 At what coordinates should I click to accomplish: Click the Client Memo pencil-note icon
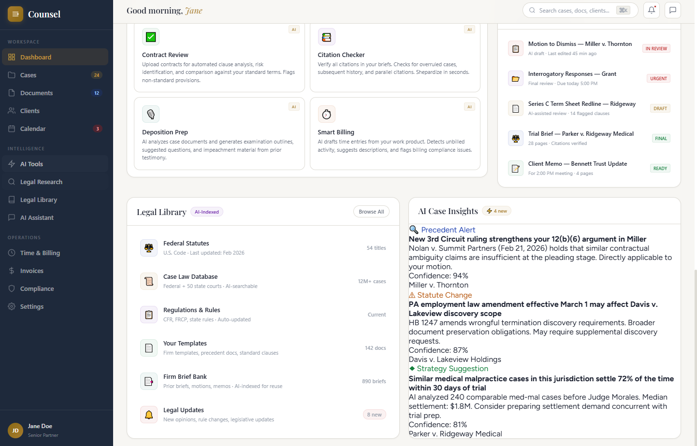coord(516,168)
